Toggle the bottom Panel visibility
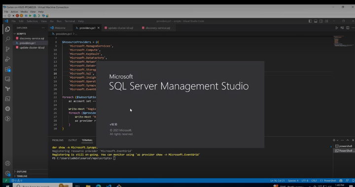The image size is (355, 187). click(316, 21)
